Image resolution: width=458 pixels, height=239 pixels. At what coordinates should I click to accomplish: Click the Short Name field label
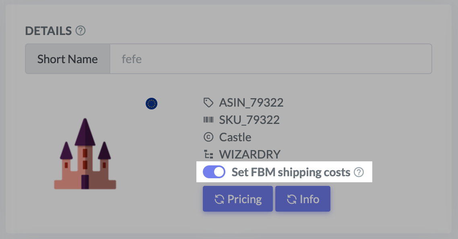68,59
